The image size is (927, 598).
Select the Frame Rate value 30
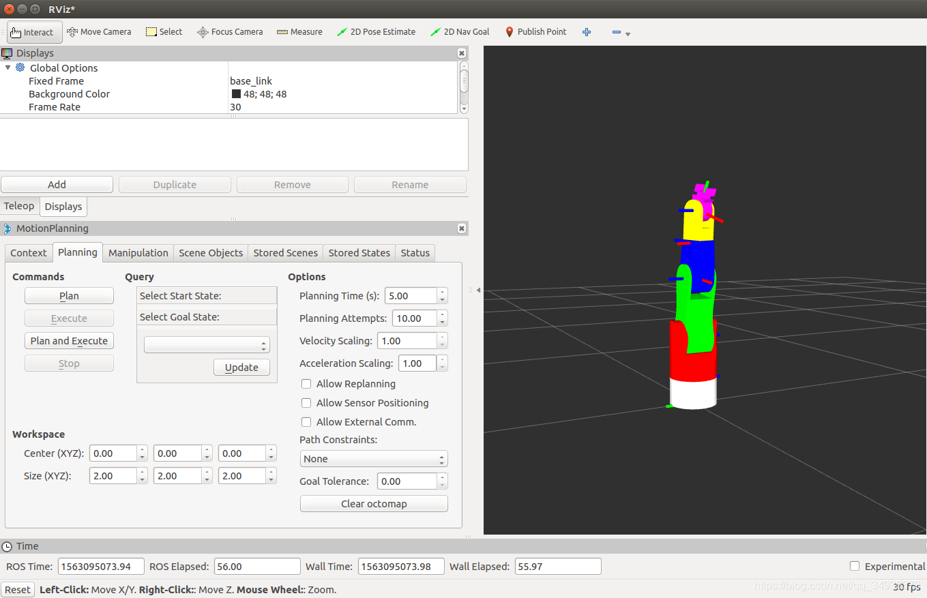point(235,107)
